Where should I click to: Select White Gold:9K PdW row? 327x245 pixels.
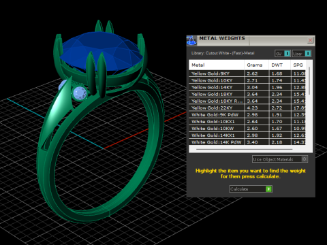247,115
